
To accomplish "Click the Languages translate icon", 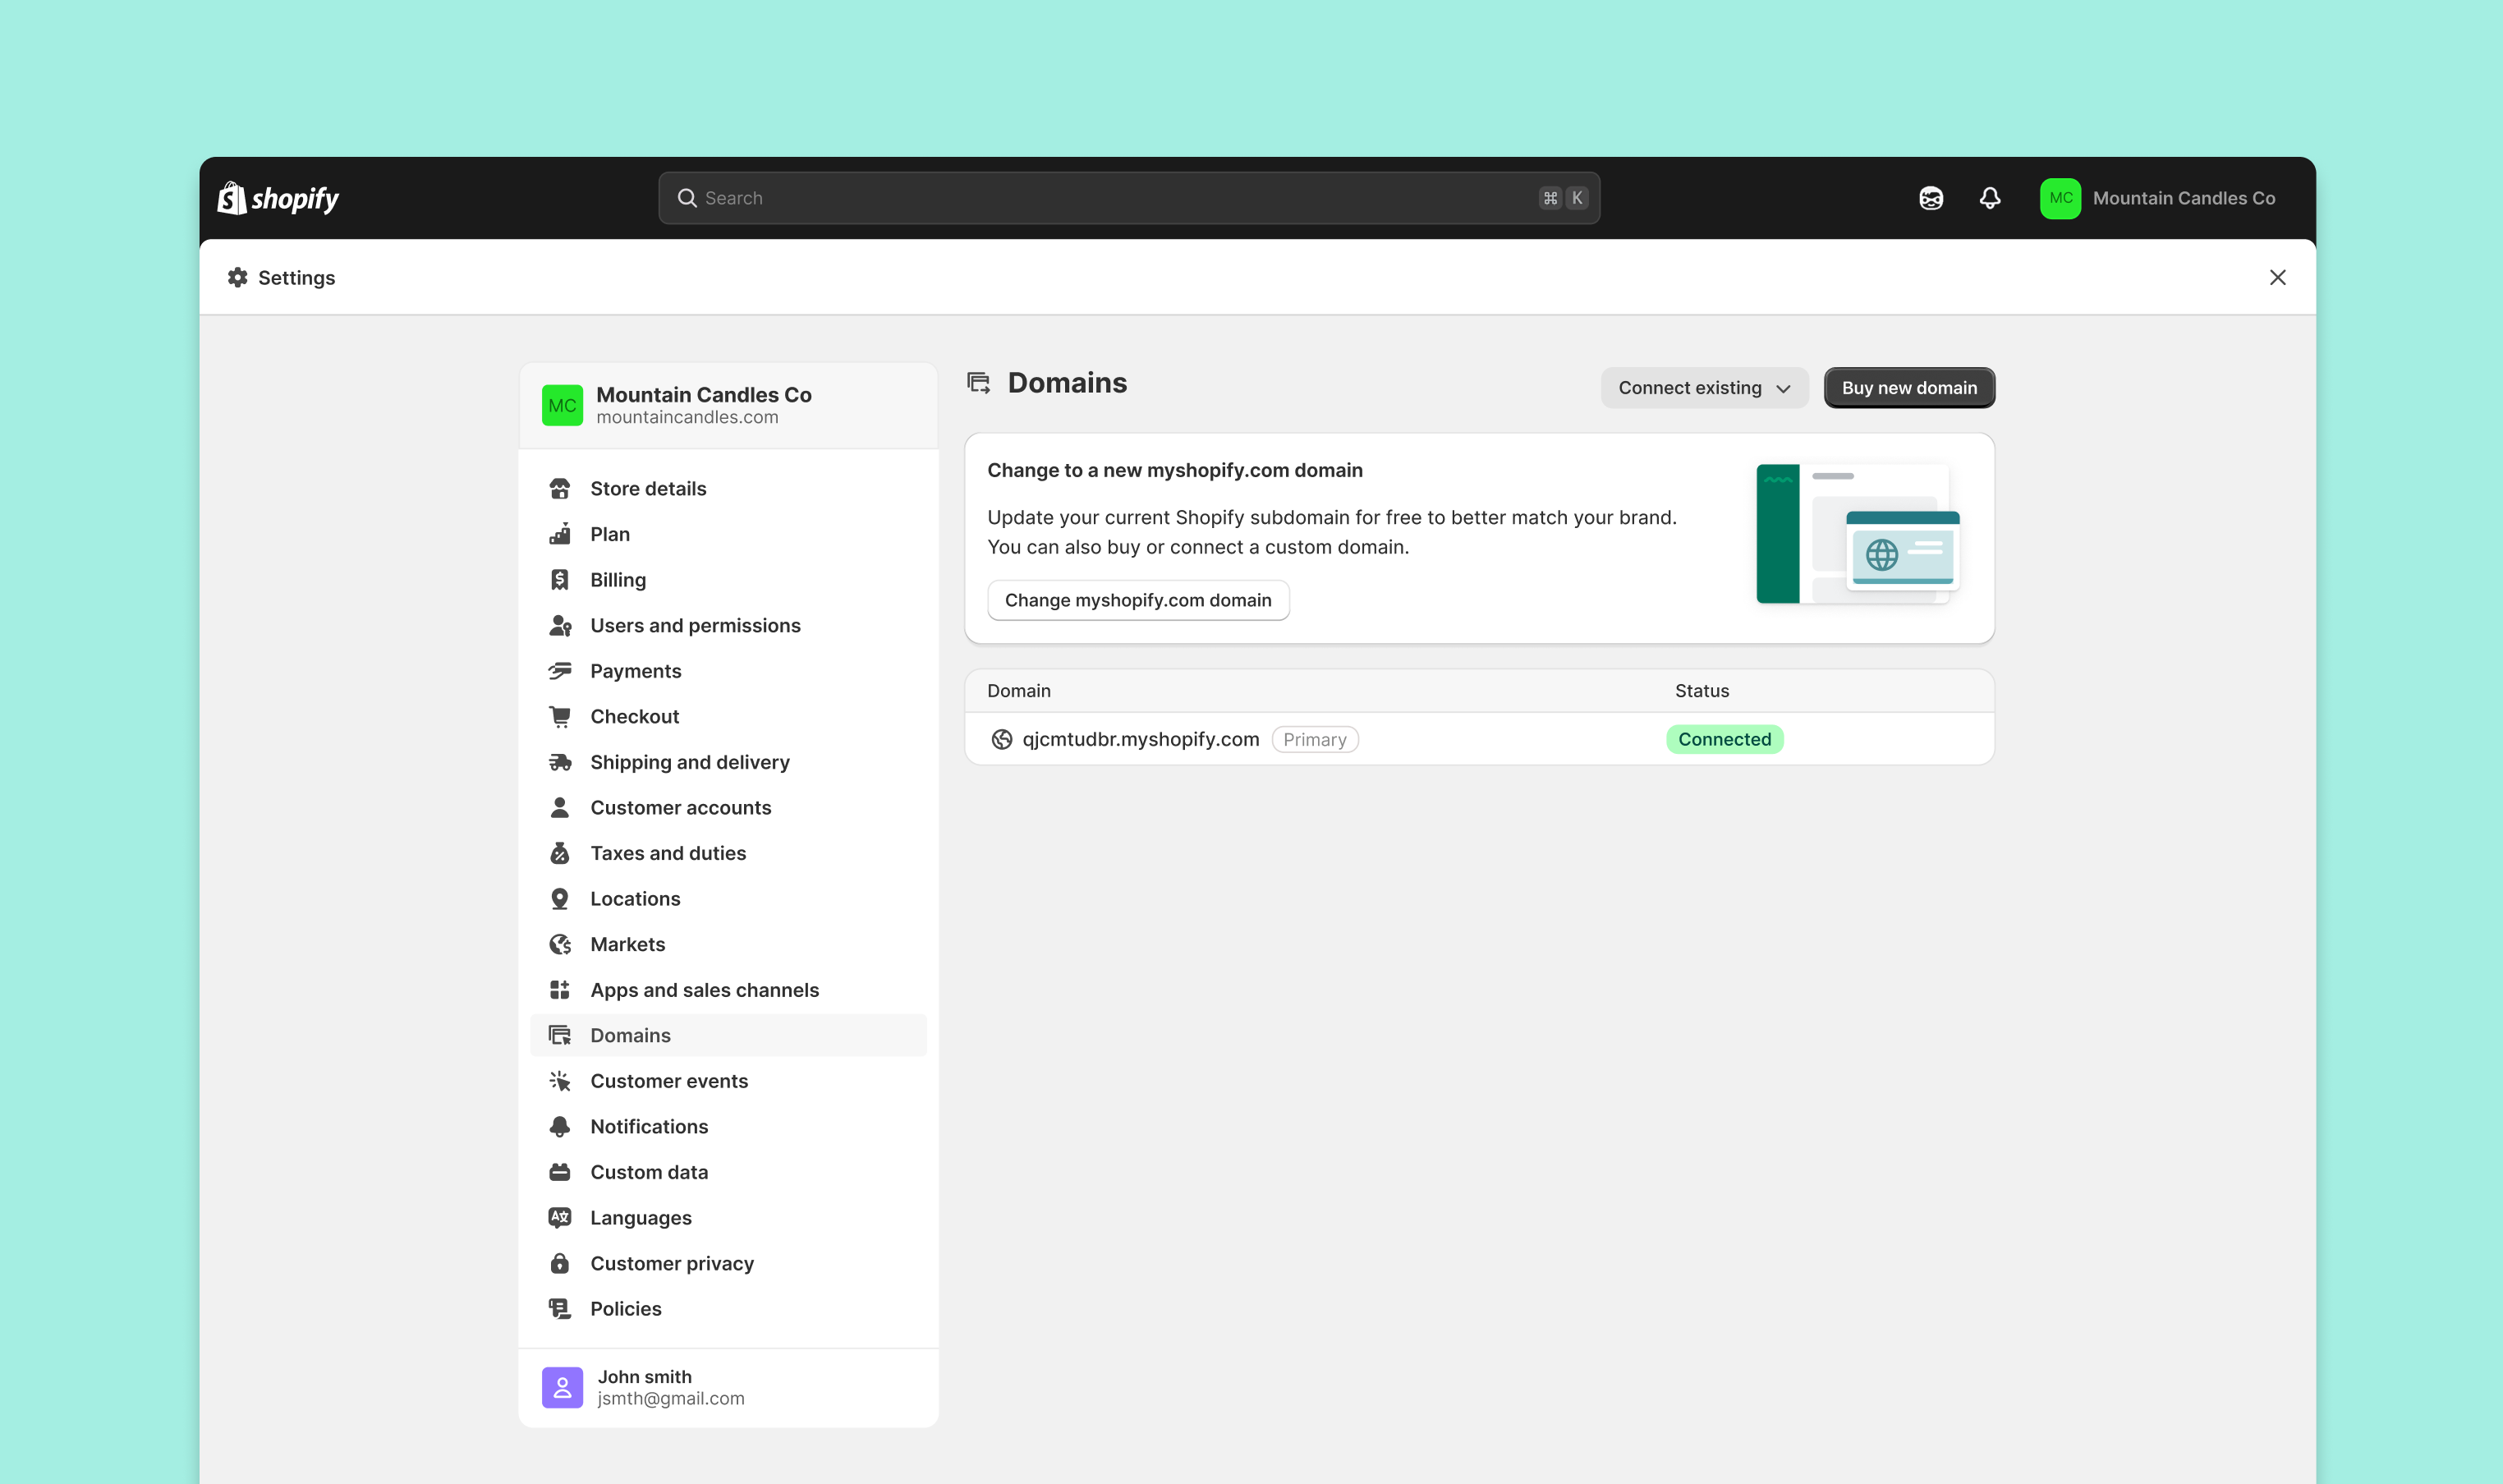I will click(x=560, y=1217).
